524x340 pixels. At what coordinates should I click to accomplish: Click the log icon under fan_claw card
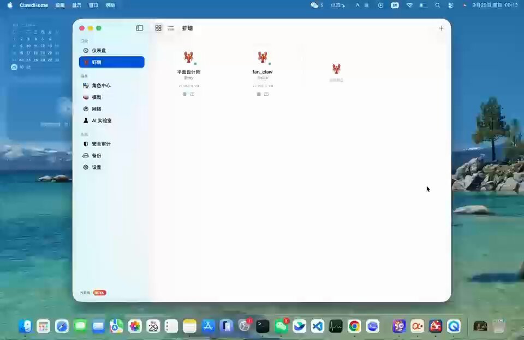tap(266, 94)
